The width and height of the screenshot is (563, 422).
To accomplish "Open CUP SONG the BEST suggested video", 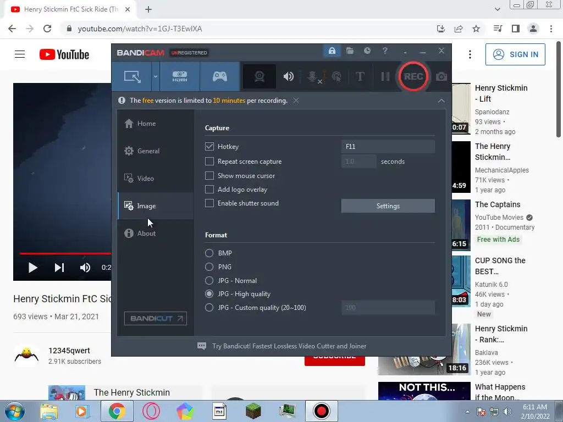I will (500, 266).
